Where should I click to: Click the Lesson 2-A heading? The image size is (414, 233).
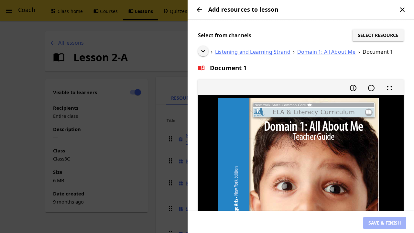click(101, 58)
